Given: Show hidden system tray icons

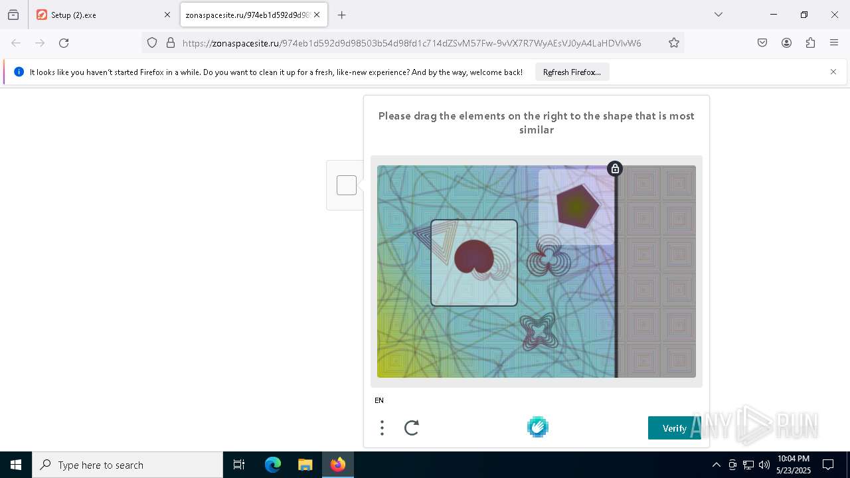Looking at the screenshot, I should pyautogui.click(x=716, y=465).
